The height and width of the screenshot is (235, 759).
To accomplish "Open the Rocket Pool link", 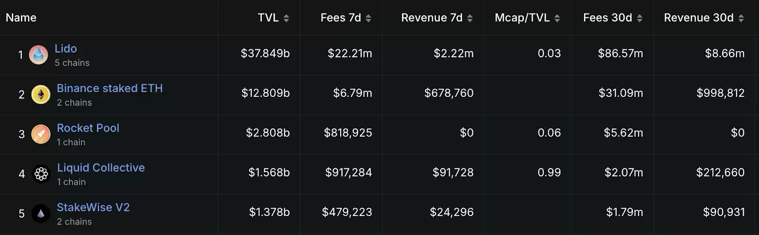I will [88, 128].
